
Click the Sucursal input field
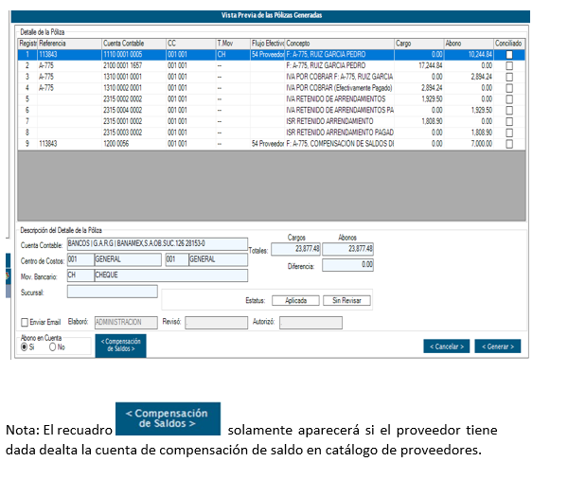click(113, 292)
